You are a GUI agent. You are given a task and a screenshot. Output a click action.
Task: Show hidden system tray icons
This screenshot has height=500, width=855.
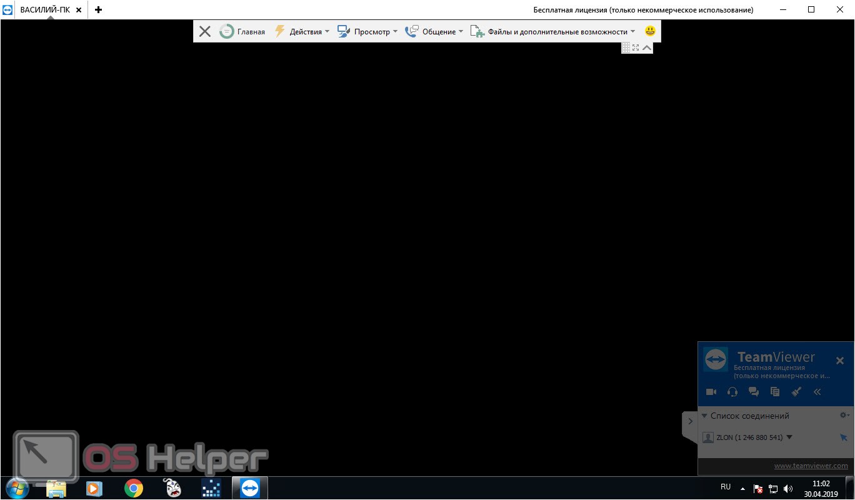(742, 489)
